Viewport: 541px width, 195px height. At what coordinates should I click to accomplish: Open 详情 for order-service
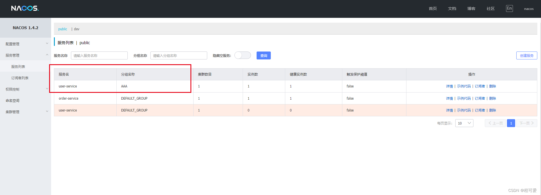click(449, 98)
